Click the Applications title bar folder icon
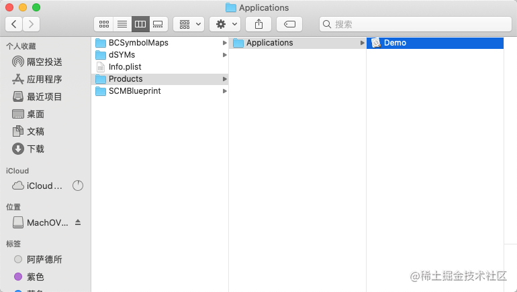This screenshot has height=292, width=517. (230, 7)
